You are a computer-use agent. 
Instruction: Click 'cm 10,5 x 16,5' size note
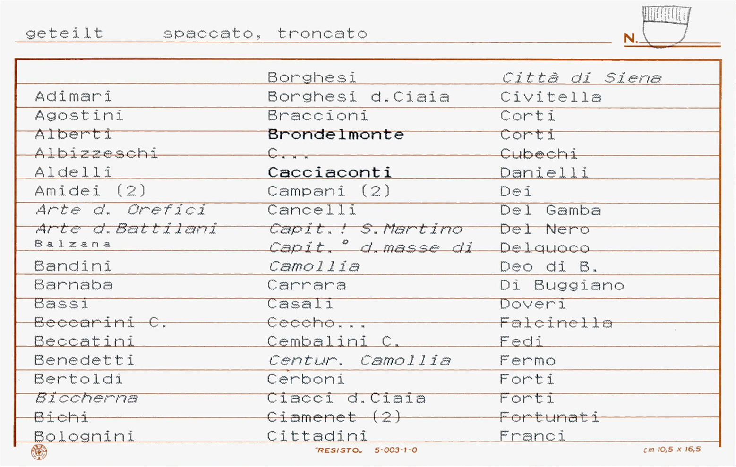tap(672, 450)
